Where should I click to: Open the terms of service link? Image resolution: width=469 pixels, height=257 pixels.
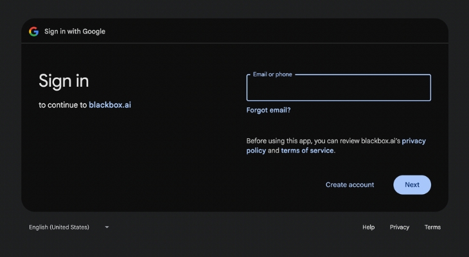click(308, 150)
